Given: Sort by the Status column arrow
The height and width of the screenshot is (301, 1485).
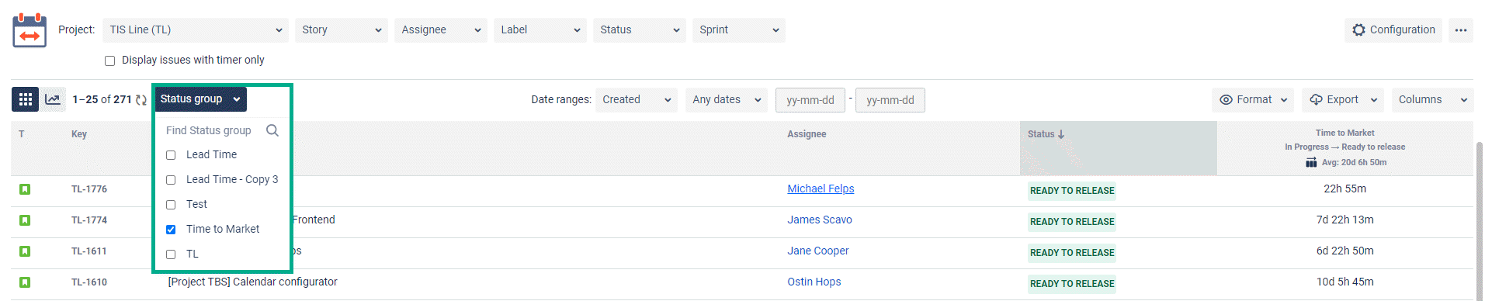Looking at the screenshot, I should [x=1061, y=134].
